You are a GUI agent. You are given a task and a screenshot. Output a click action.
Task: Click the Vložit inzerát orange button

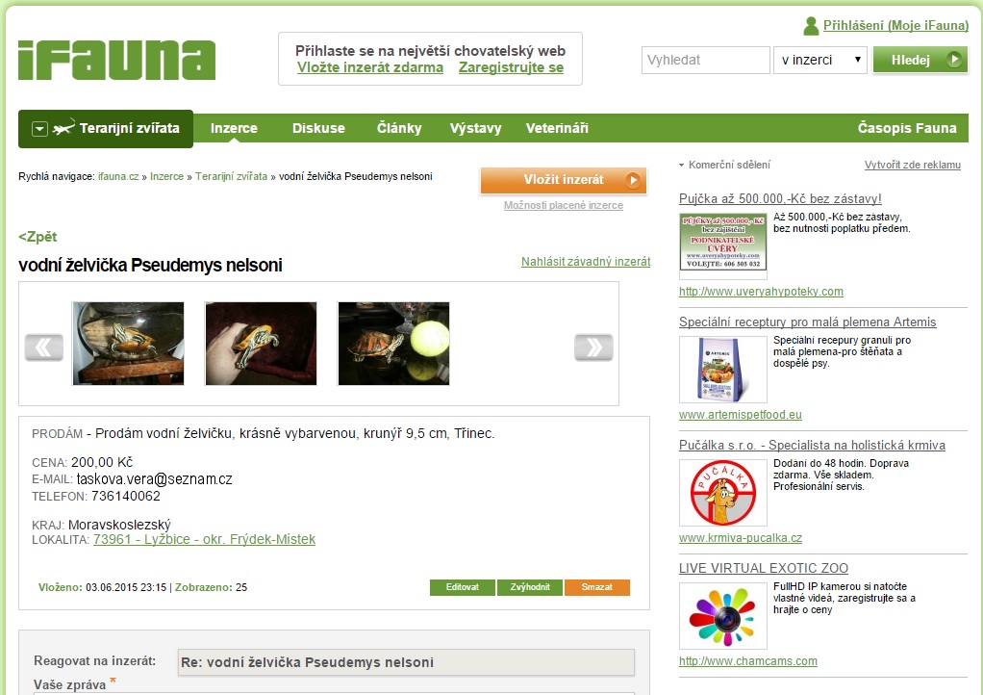[563, 180]
